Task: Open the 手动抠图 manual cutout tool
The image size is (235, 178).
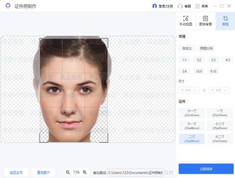Action: tap(186, 21)
